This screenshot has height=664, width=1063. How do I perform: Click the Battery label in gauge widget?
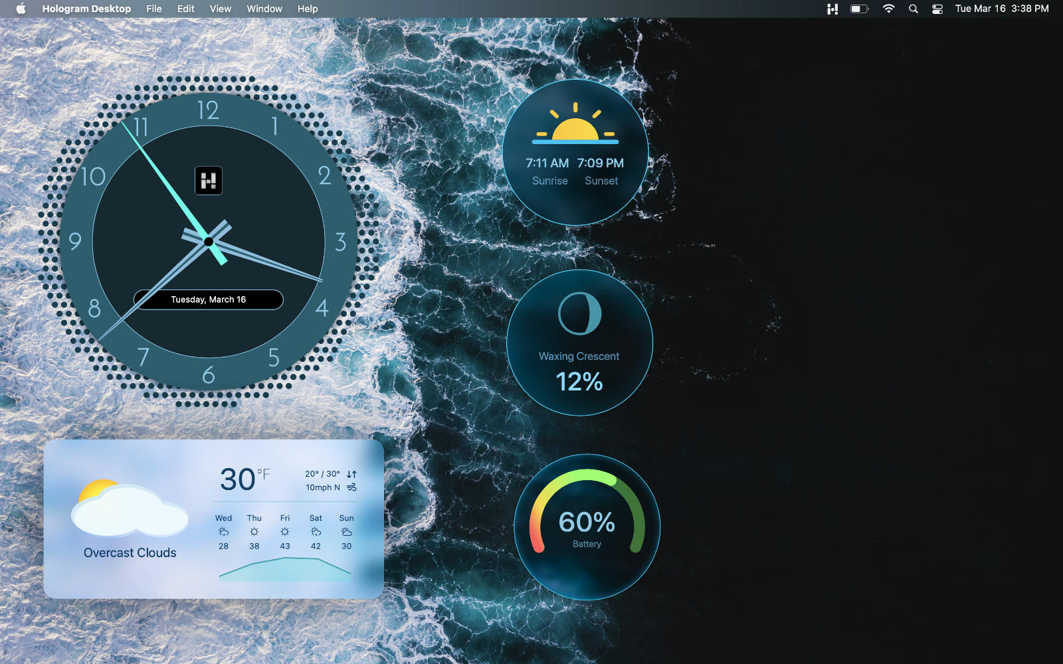[587, 544]
